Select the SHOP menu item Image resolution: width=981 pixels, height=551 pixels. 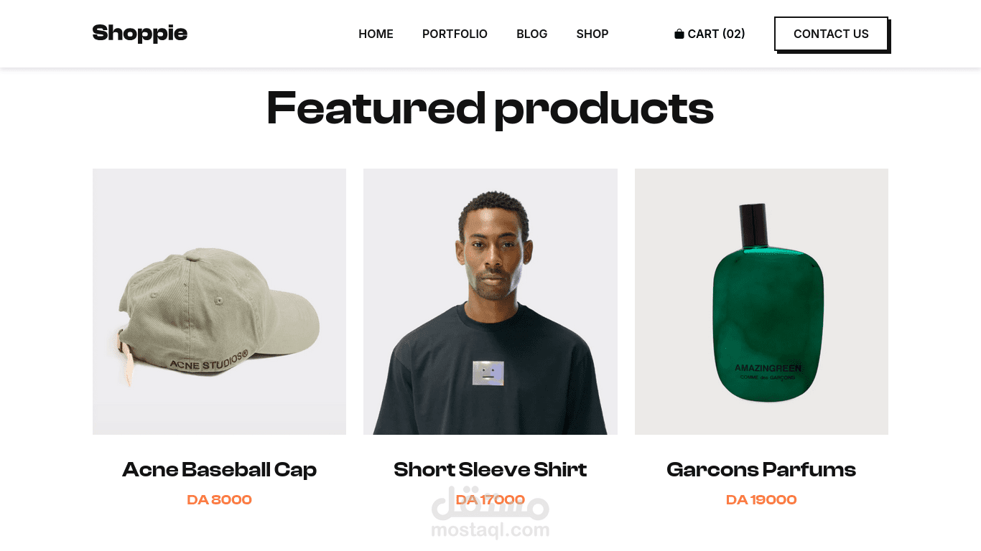tap(592, 34)
